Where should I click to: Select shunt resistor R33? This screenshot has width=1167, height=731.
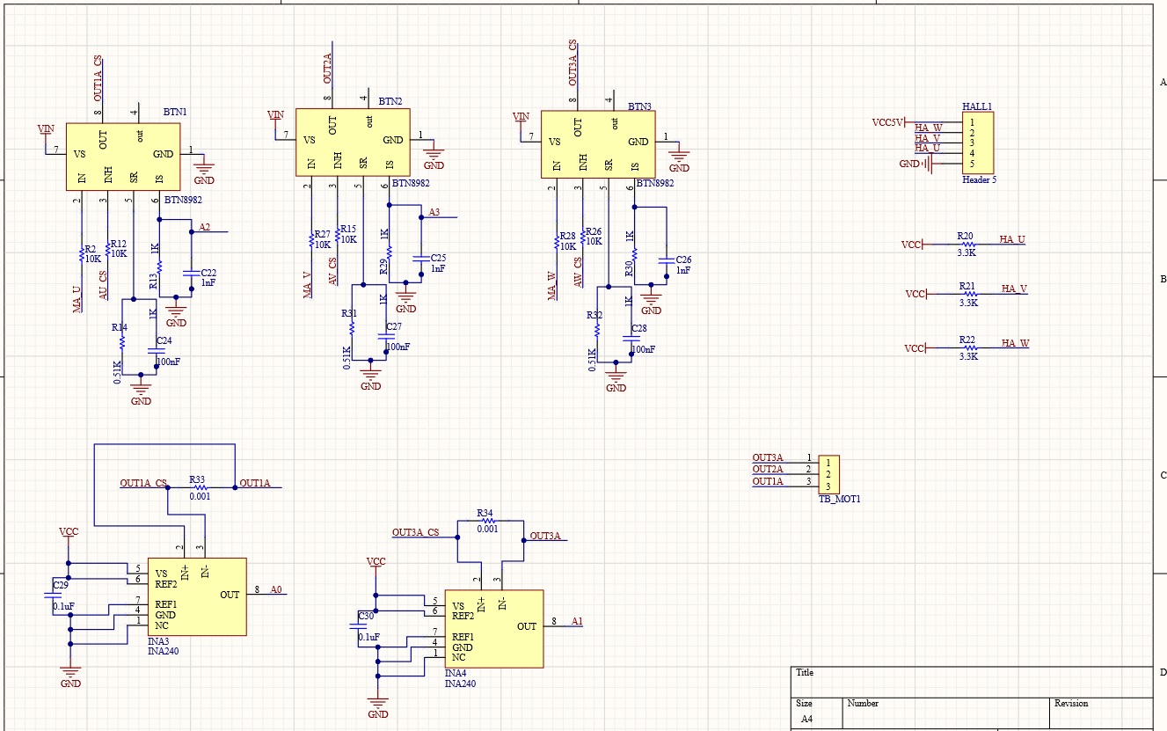point(200,486)
